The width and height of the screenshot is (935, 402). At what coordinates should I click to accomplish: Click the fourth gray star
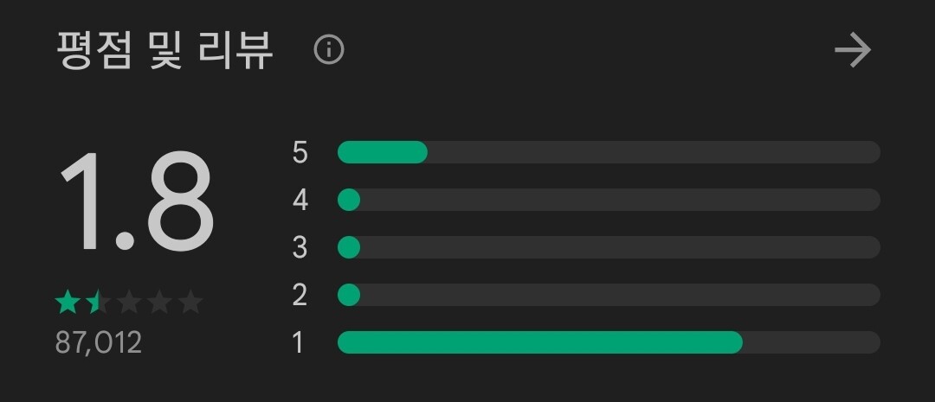click(x=159, y=303)
